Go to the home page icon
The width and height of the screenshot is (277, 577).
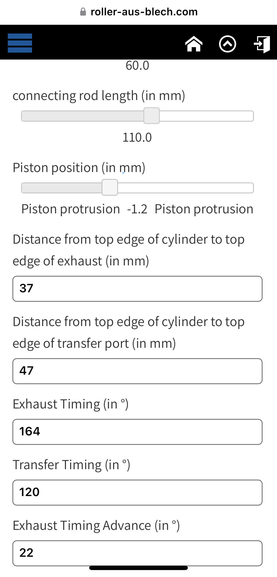[x=194, y=44]
